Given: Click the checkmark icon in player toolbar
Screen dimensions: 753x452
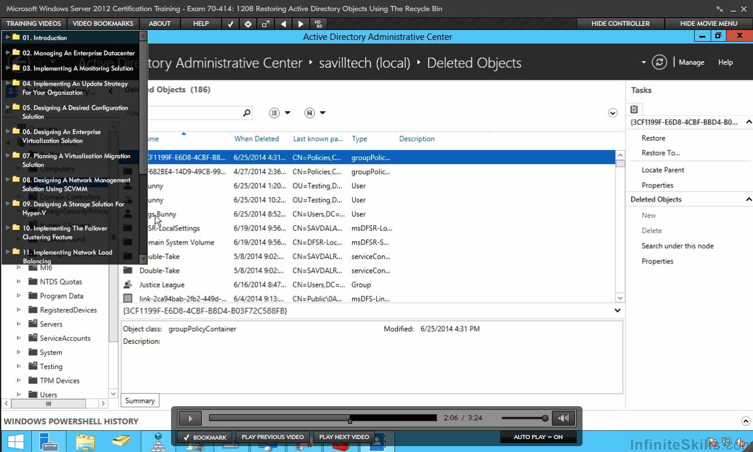Looking at the screenshot, I should coord(230,24).
